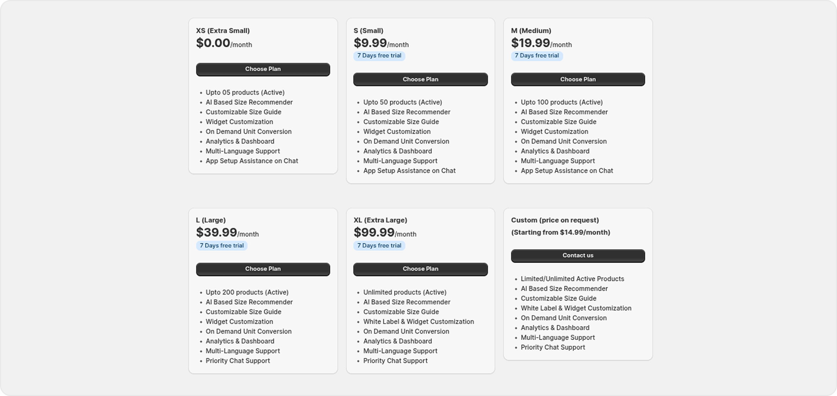Pick Choose Plan for XL (Extra Large)
The height and width of the screenshot is (396, 837).
point(420,269)
